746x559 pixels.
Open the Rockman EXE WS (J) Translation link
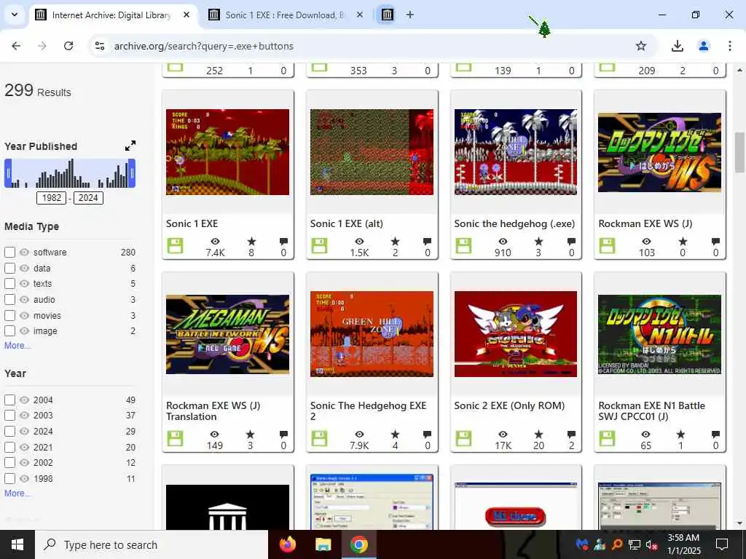point(213,411)
